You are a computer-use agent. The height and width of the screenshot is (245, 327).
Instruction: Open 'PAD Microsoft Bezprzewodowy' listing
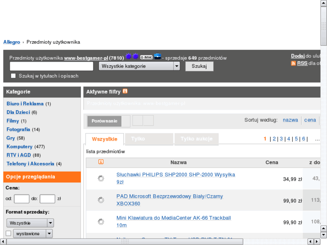pyautogui.click(x=170, y=200)
